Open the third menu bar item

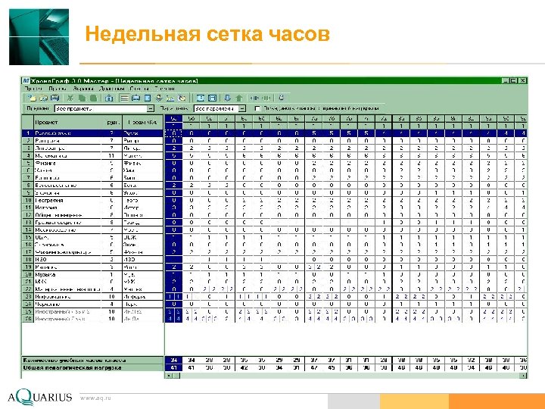coord(83,89)
